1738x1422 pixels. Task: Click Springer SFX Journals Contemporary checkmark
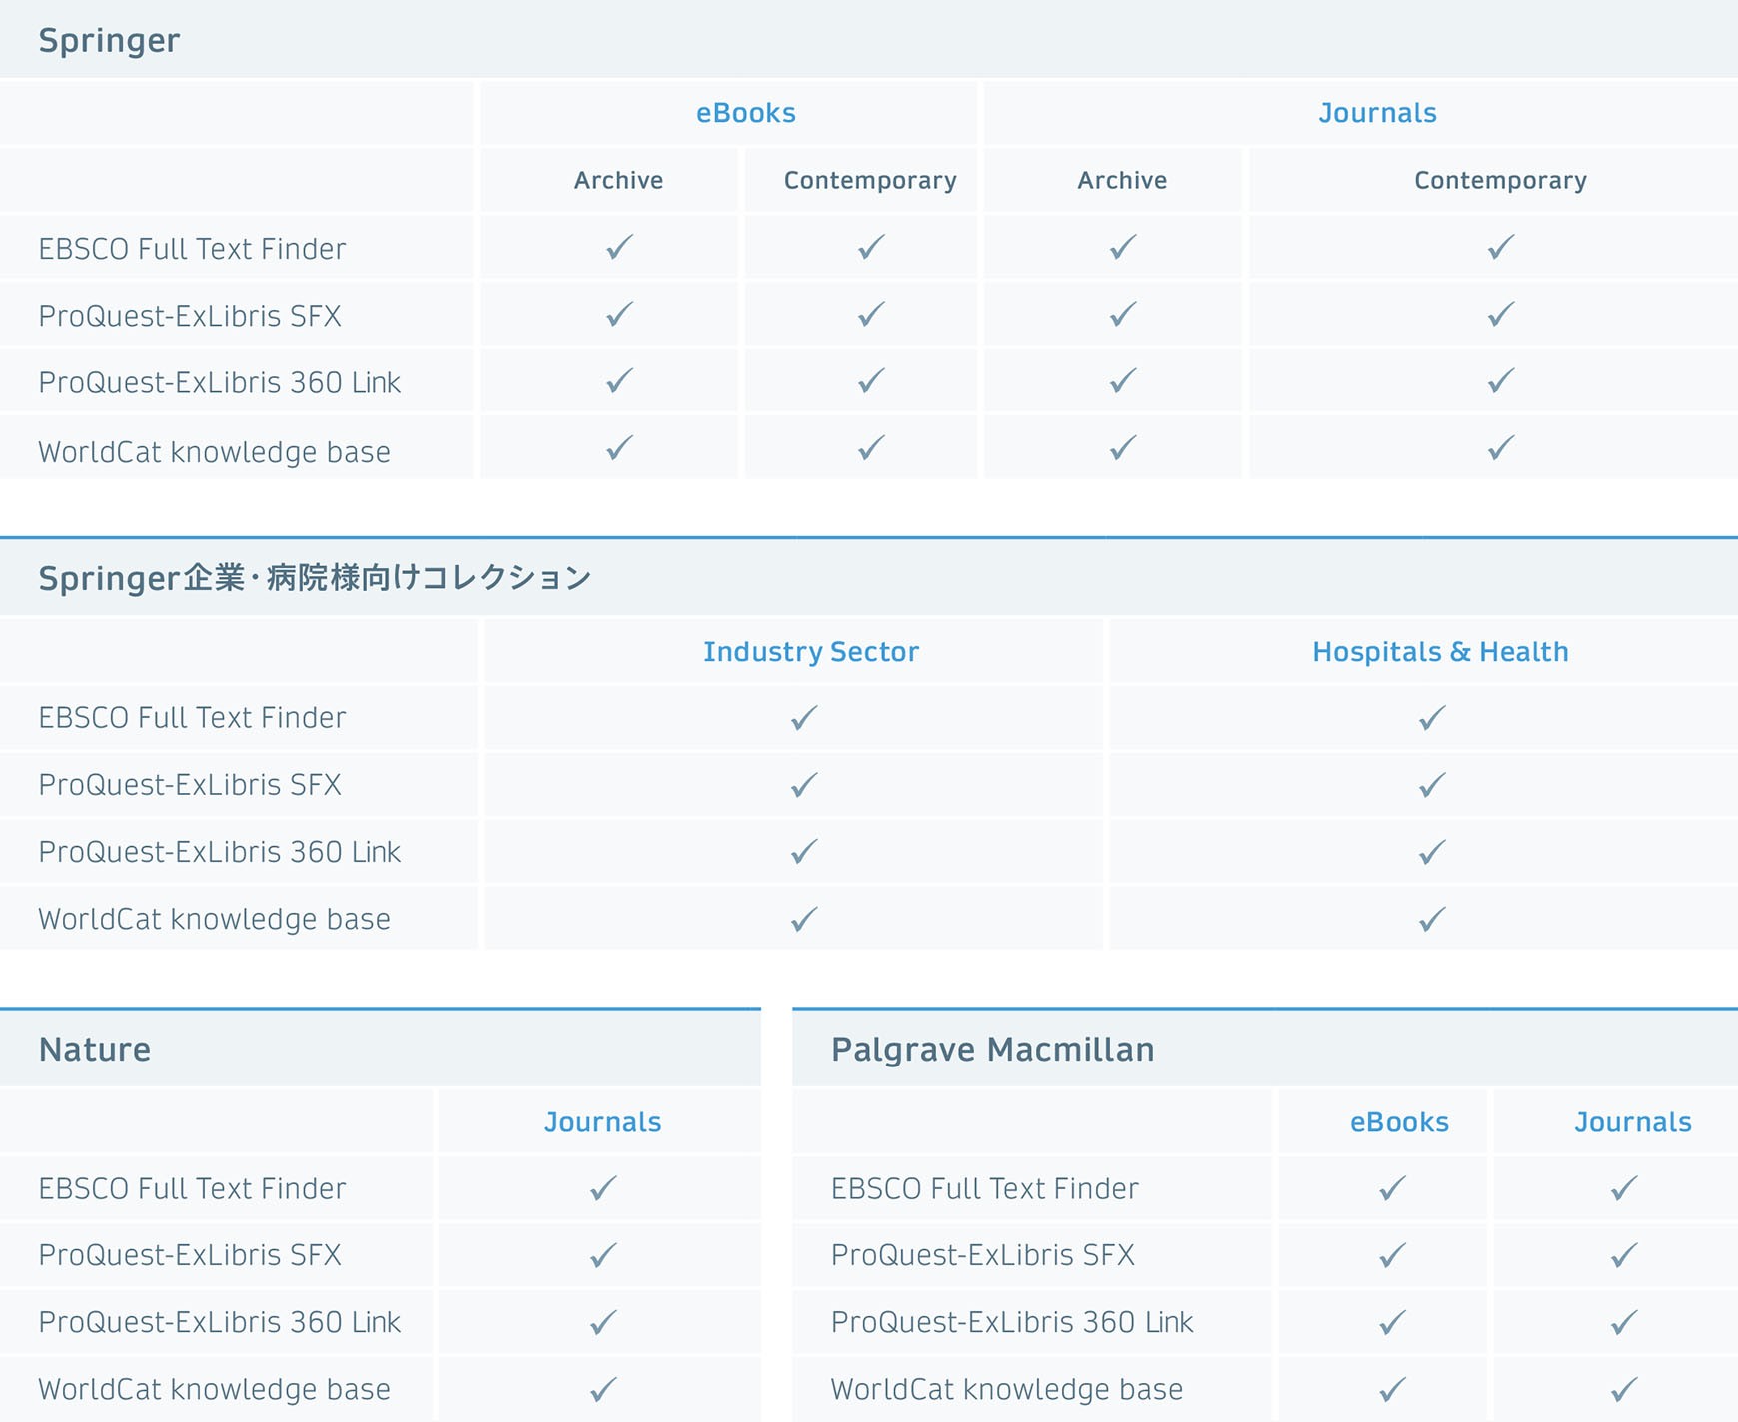click(1501, 315)
